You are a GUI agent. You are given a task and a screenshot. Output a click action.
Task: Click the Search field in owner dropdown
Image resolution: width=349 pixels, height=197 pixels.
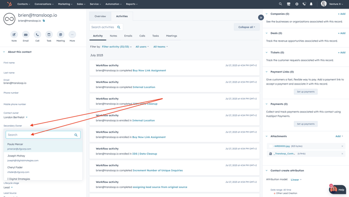[x=43, y=135]
